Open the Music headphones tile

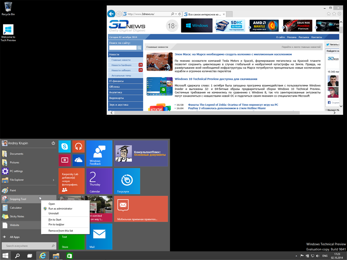pos(79,146)
